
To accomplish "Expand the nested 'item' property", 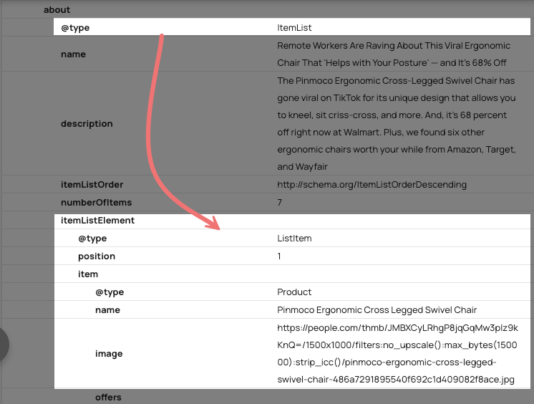I will (88, 274).
